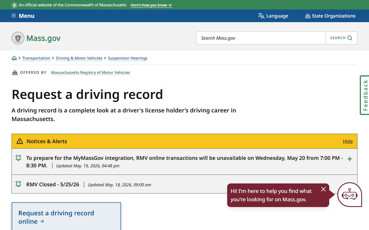Click the Mass.gov wordmark text
The height and width of the screenshot is (230, 369).
tap(44, 38)
